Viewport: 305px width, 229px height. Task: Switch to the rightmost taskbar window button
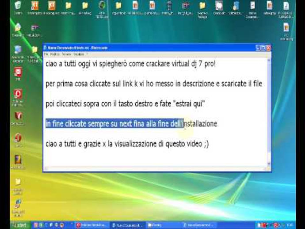[x=199, y=225]
